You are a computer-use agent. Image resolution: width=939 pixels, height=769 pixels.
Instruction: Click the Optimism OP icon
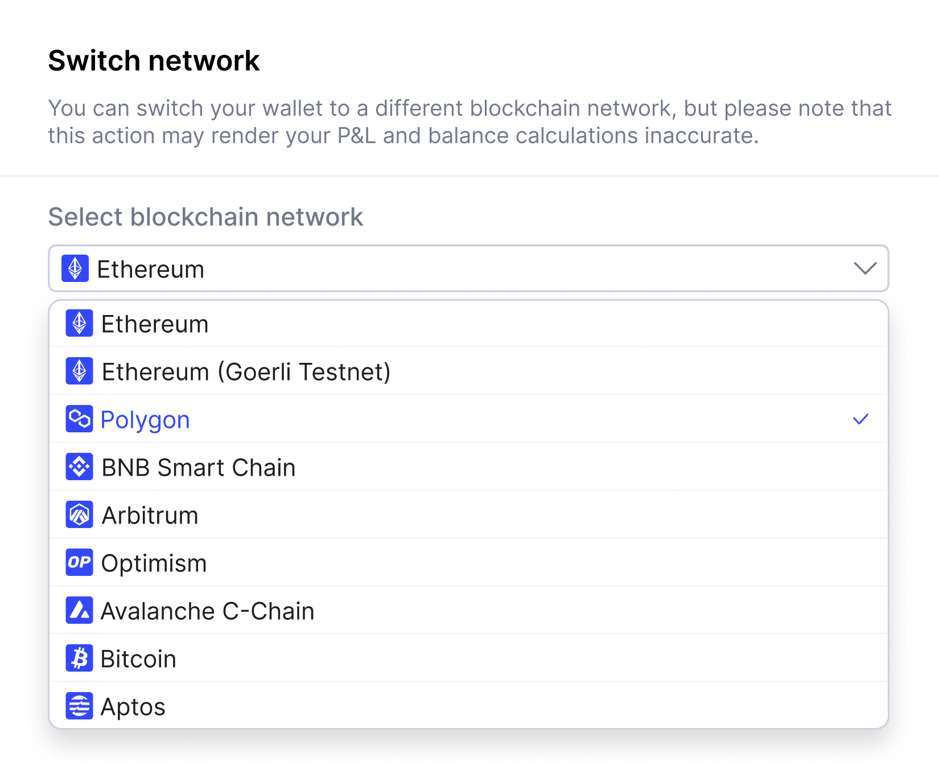79,563
